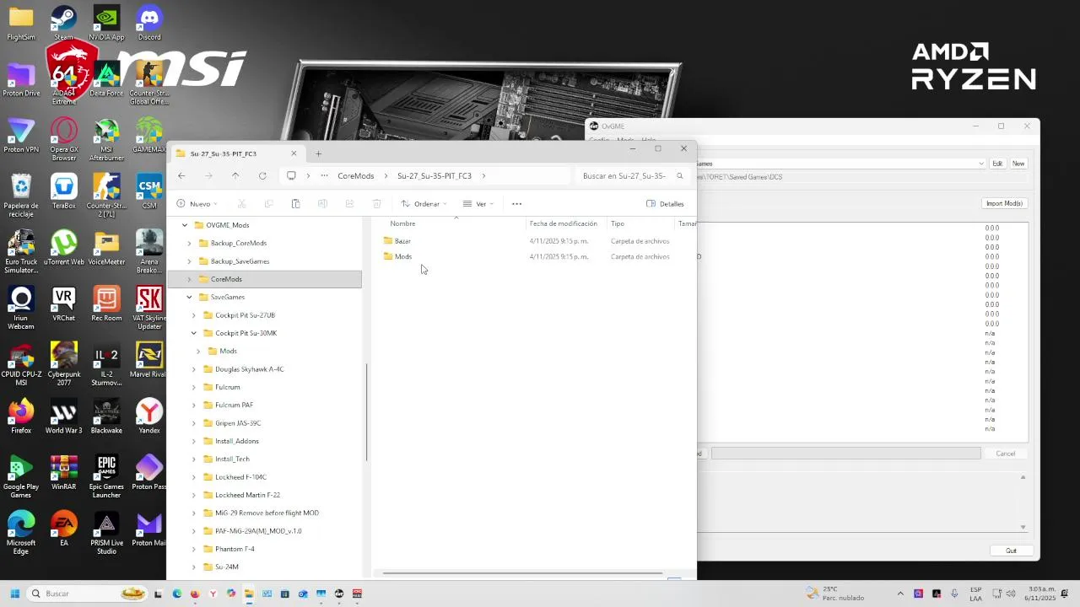Expand the Gripen JAS-39C tree node
Viewport: 1080px width, 607px height.
(x=193, y=423)
